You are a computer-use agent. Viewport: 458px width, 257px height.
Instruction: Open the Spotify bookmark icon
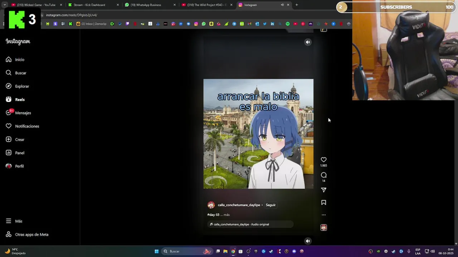[x=288, y=24]
